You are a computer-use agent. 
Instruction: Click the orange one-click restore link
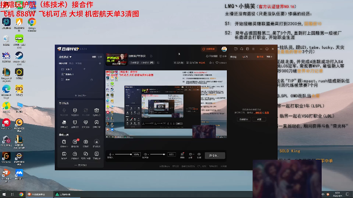(x=258, y=113)
